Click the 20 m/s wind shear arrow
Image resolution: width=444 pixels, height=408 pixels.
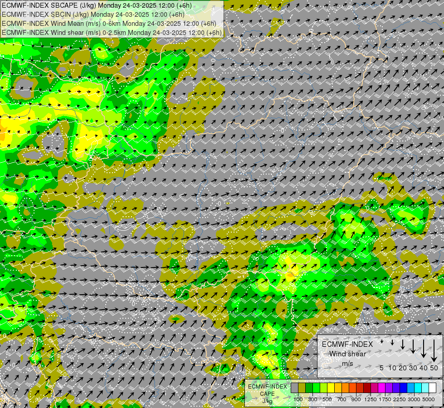[403, 344]
